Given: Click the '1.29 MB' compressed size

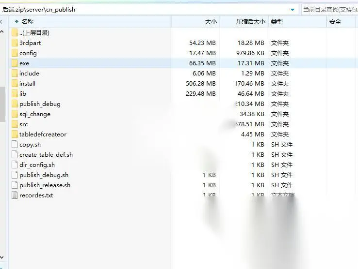Looking at the screenshot, I should point(253,74).
